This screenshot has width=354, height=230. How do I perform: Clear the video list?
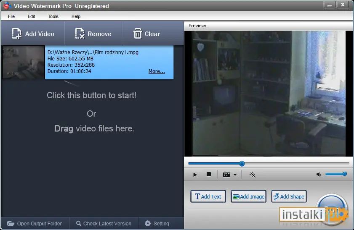147,34
